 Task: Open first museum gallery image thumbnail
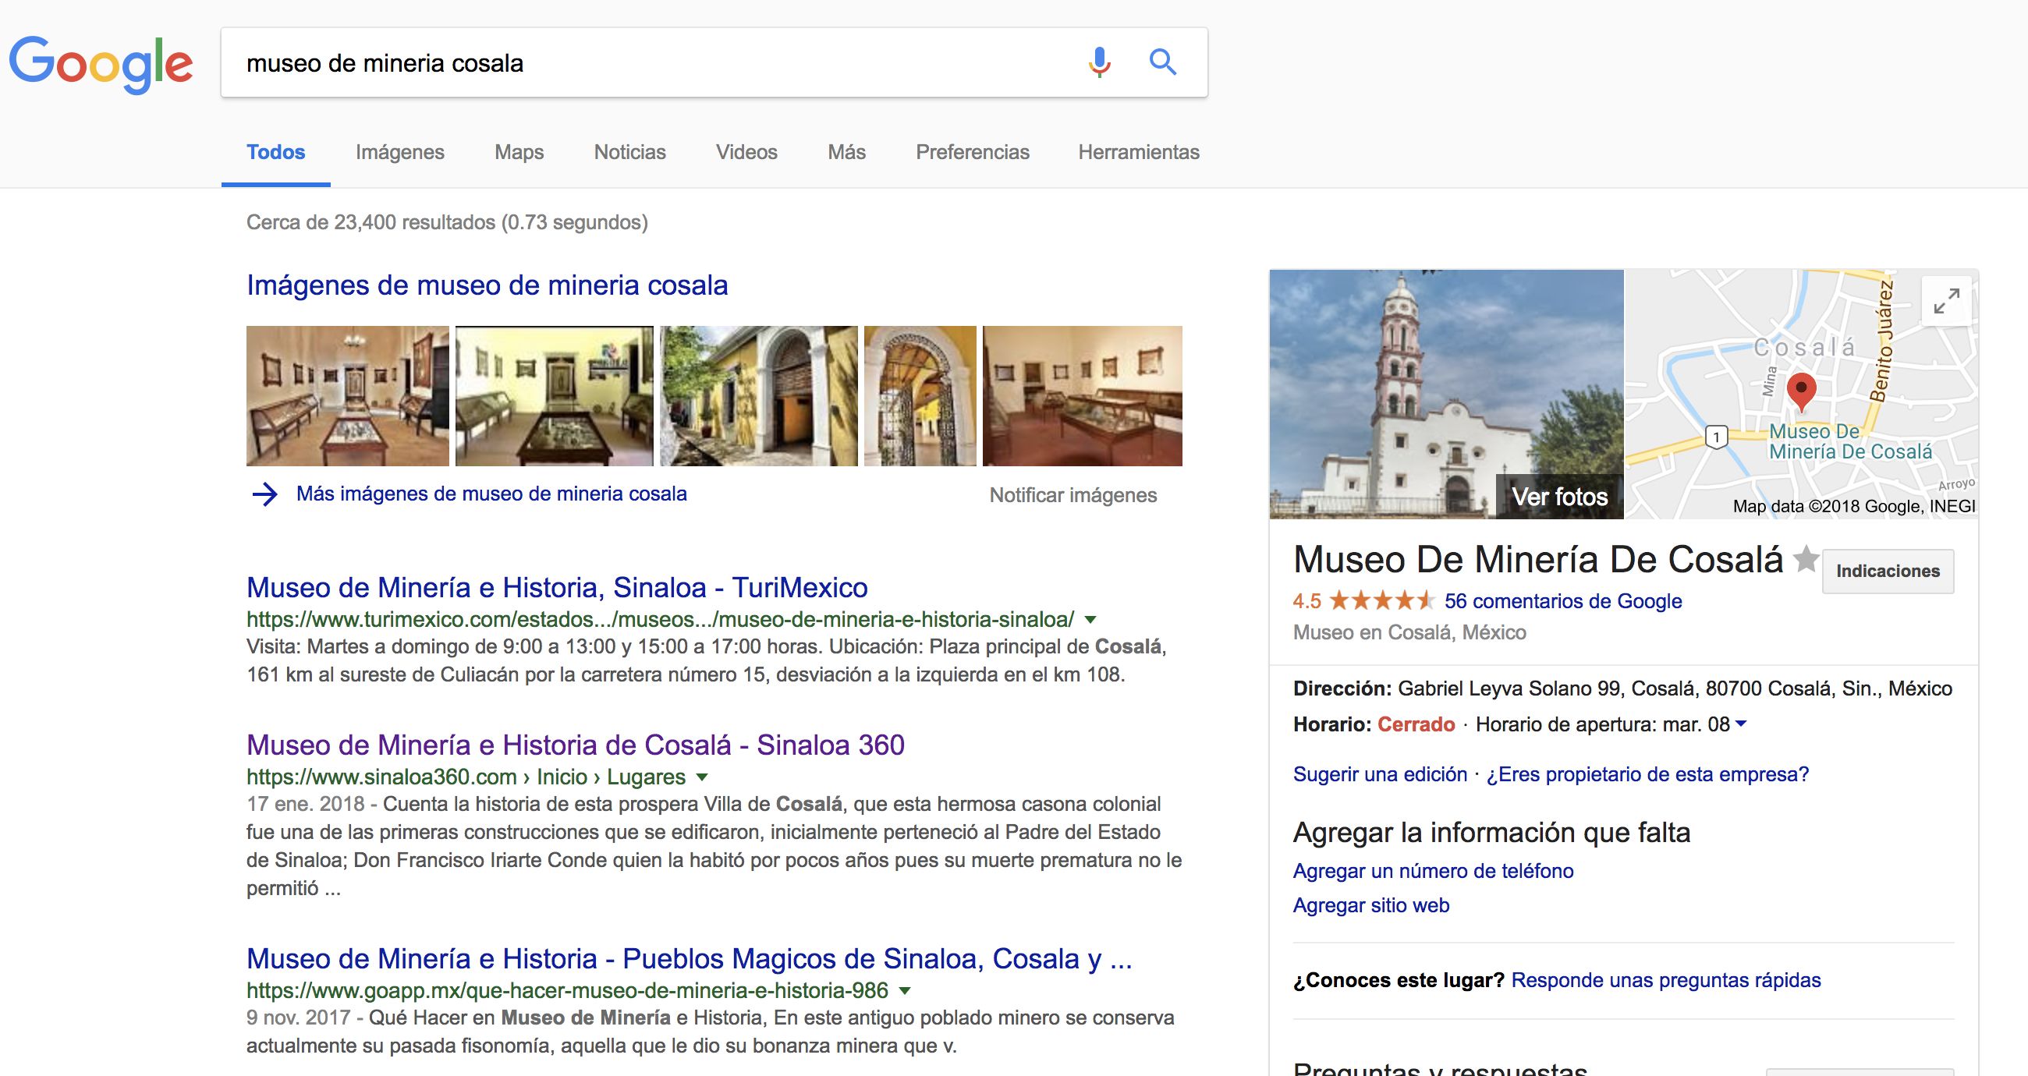(347, 396)
